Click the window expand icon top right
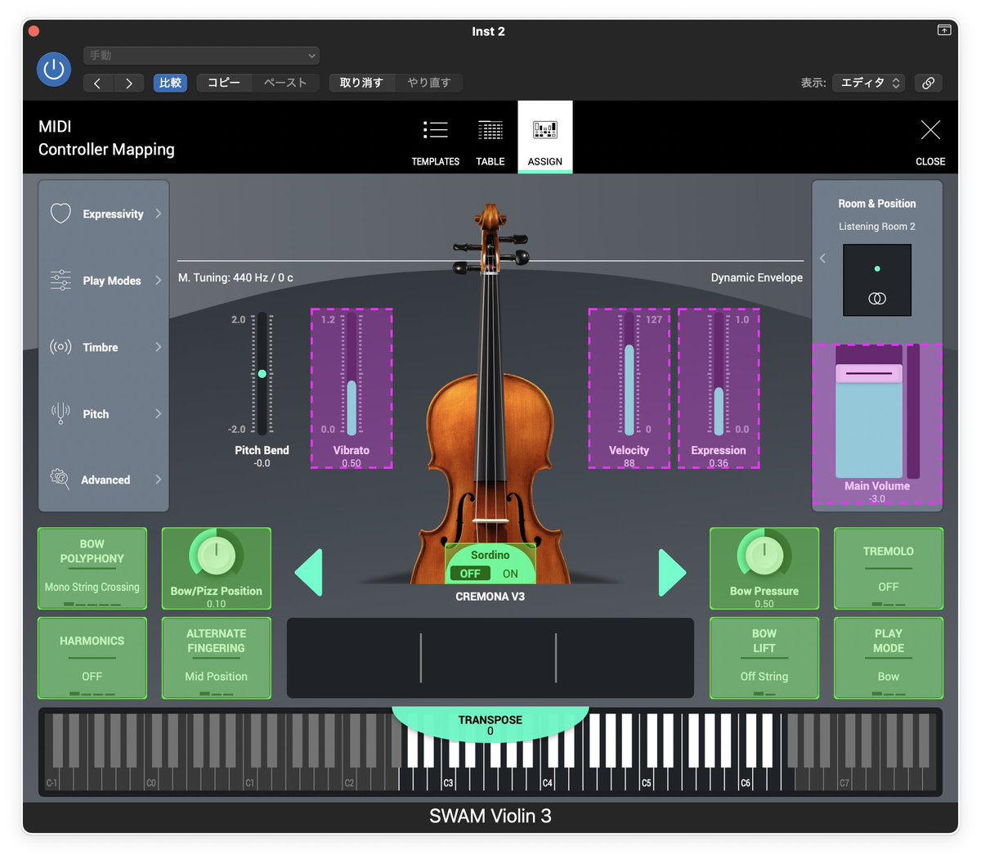This screenshot has width=981, height=860. point(944,30)
